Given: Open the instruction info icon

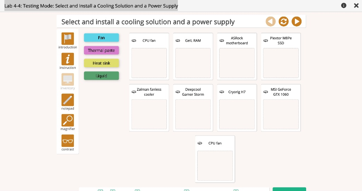Looking at the screenshot, I should point(68,59).
